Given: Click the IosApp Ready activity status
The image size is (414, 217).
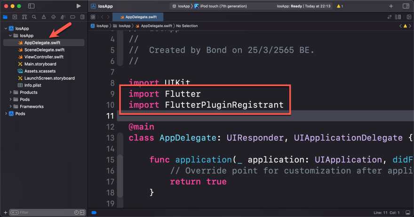Looking at the screenshot, I should tap(303, 6).
